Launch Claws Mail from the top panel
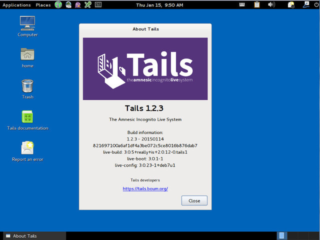 point(68,4)
